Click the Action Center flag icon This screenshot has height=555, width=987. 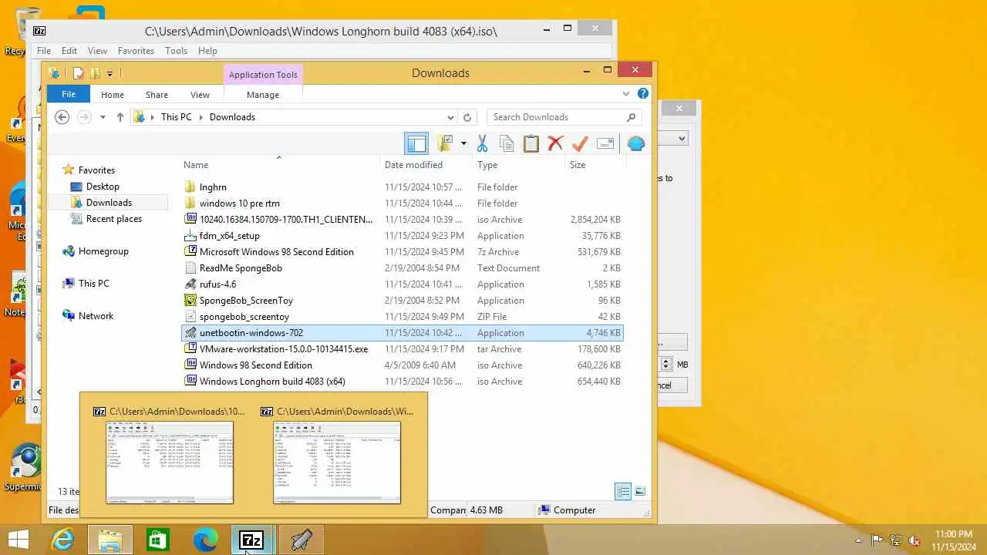coord(878,540)
